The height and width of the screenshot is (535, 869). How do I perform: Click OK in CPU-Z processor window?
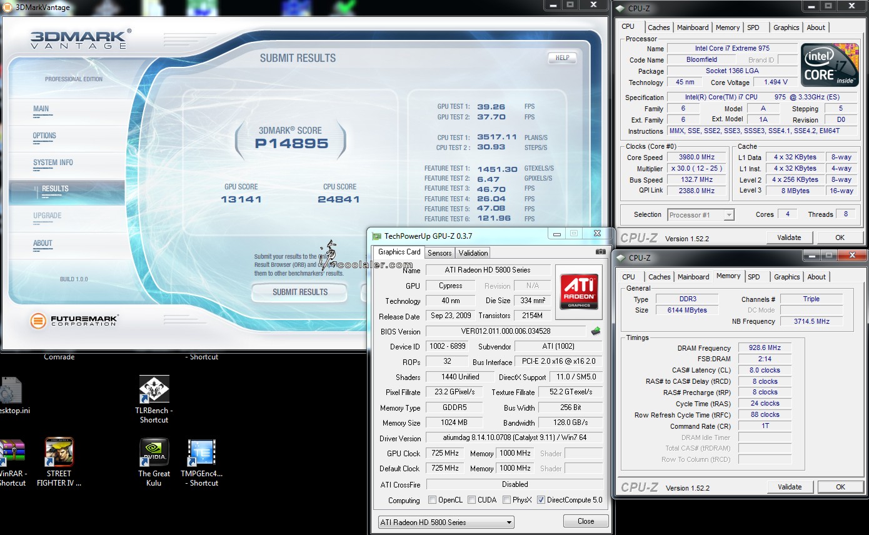pos(840,237)
